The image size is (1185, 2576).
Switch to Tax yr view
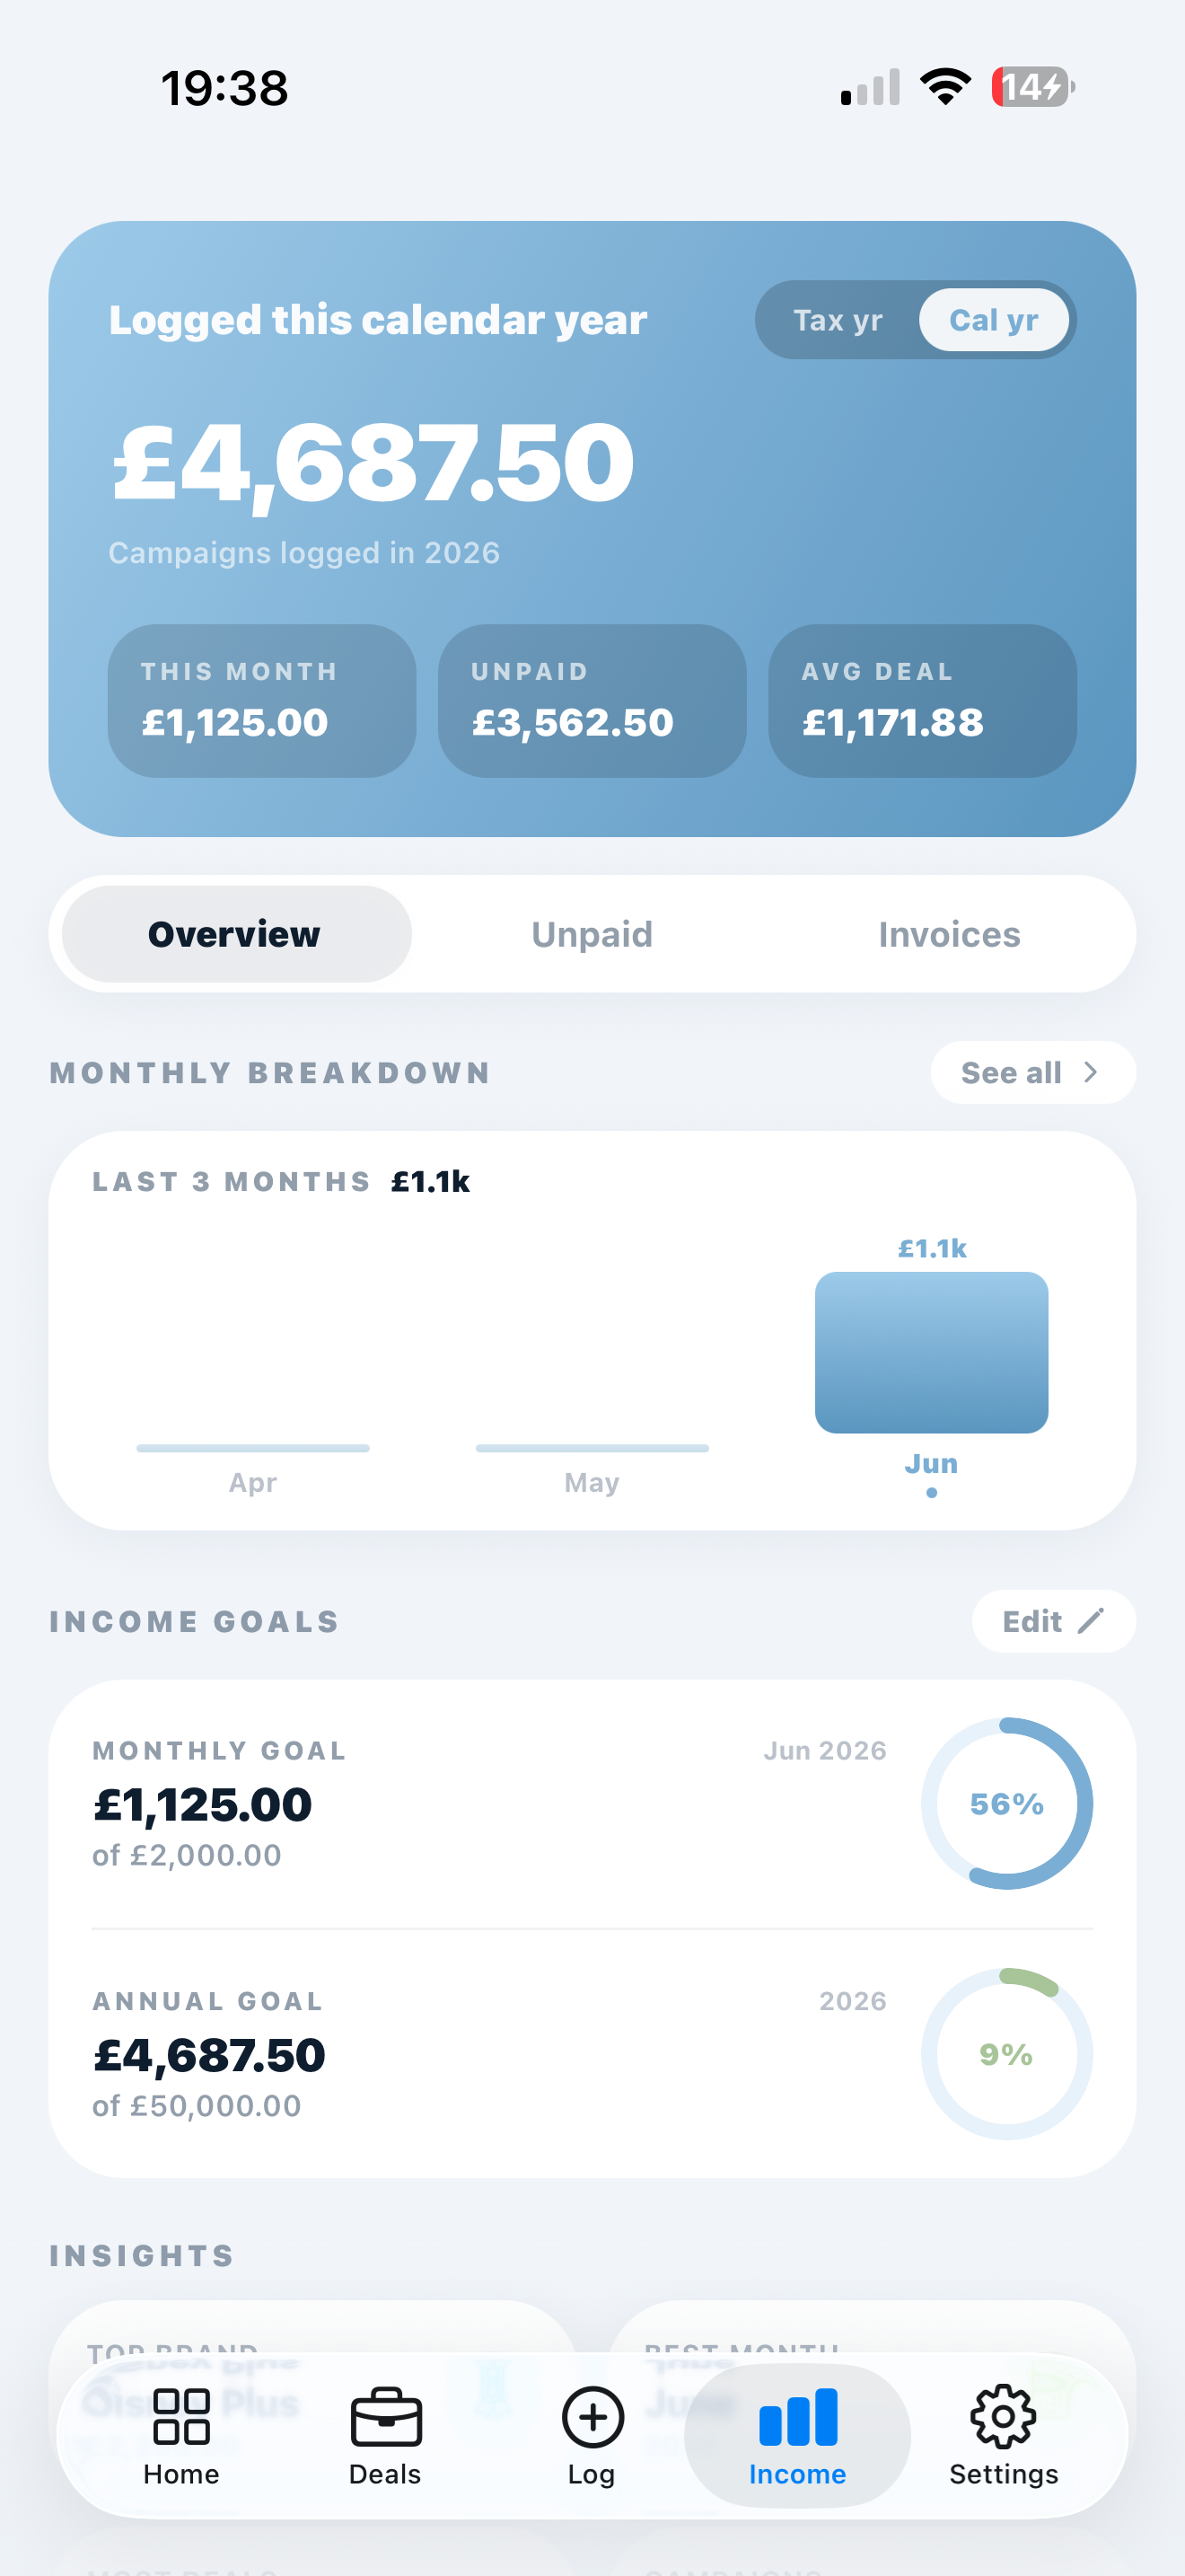click(x=838, y=320)
